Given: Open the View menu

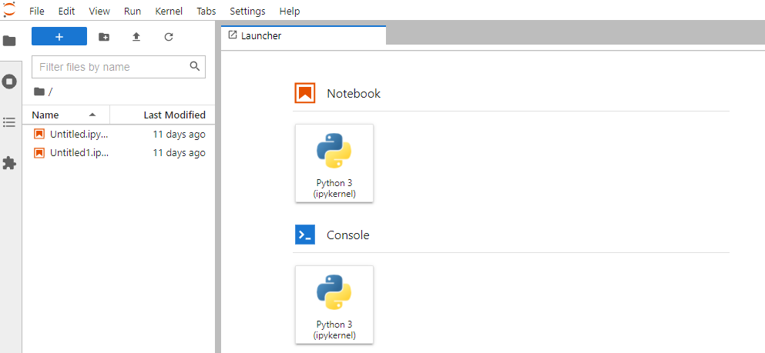Looking at the screenshot, I should tap(99, 11).
